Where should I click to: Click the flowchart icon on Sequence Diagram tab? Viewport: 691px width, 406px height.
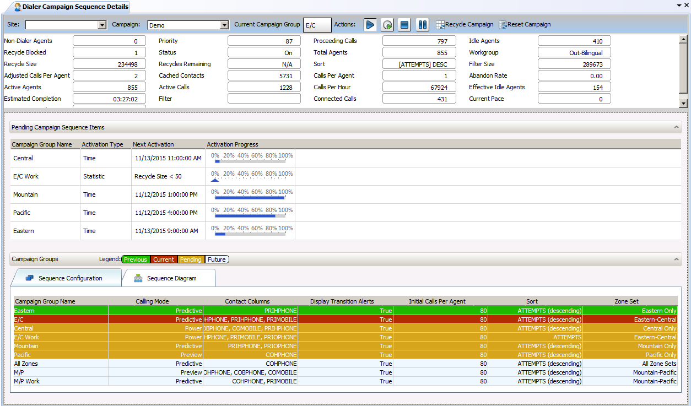pos(138,278)
